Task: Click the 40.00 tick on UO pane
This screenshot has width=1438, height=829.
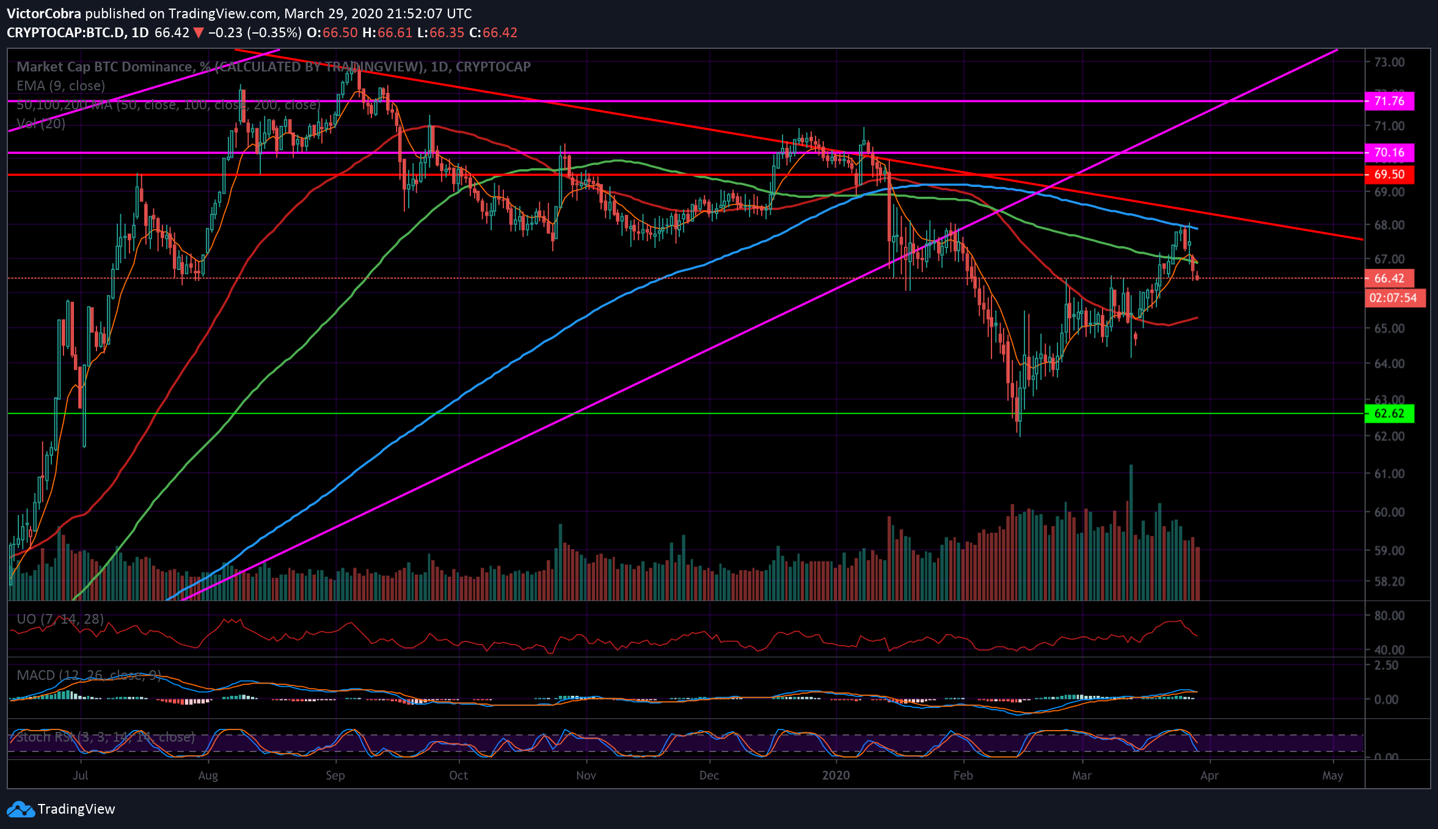Action: tap(1389, 649)
